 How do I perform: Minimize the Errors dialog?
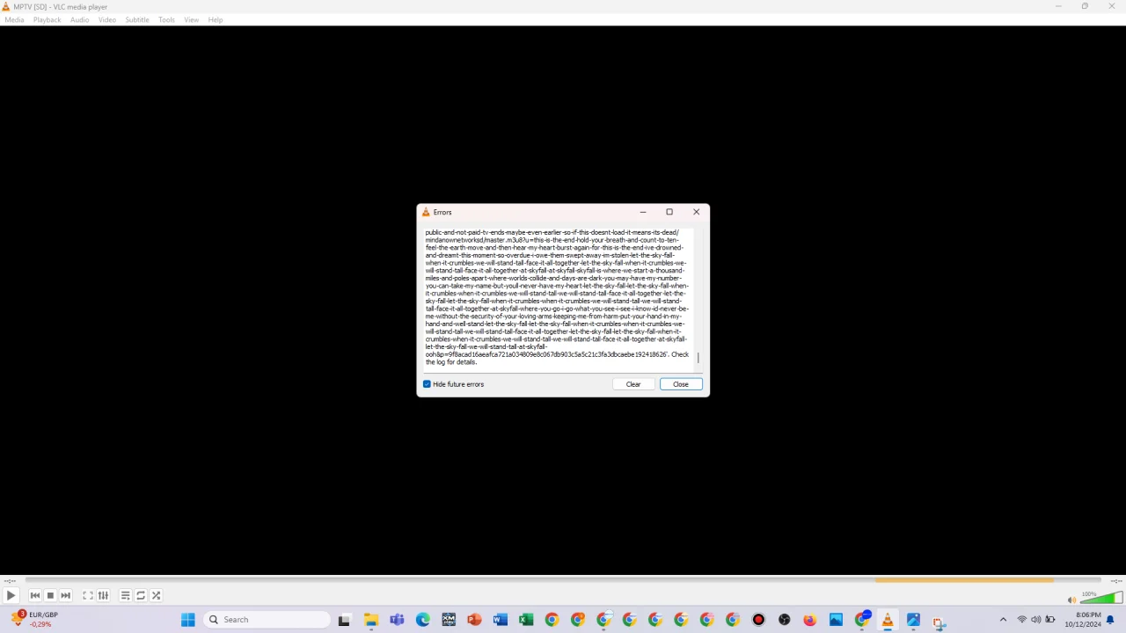(x=643, y=212)
